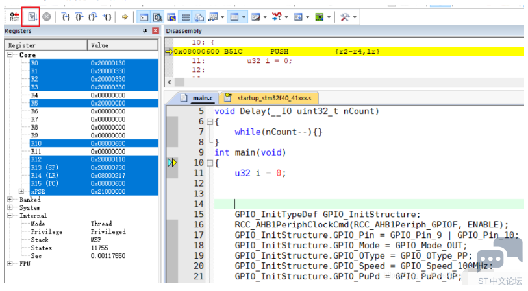Click the Step into icon

click(x=66, y=17)
